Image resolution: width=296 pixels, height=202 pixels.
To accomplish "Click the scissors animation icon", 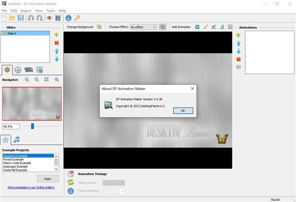I will pos(214,27).
